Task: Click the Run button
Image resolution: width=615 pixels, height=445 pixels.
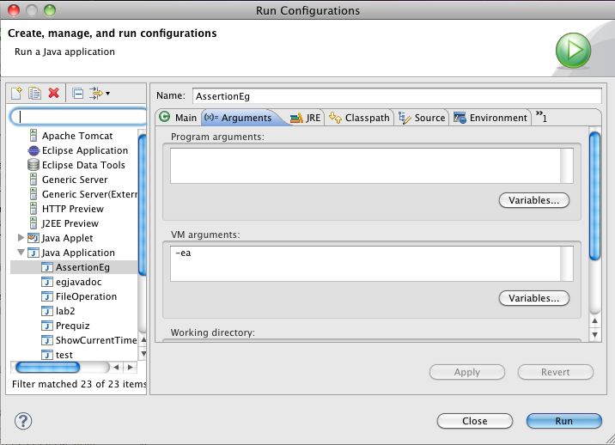Action: point(564,421)
